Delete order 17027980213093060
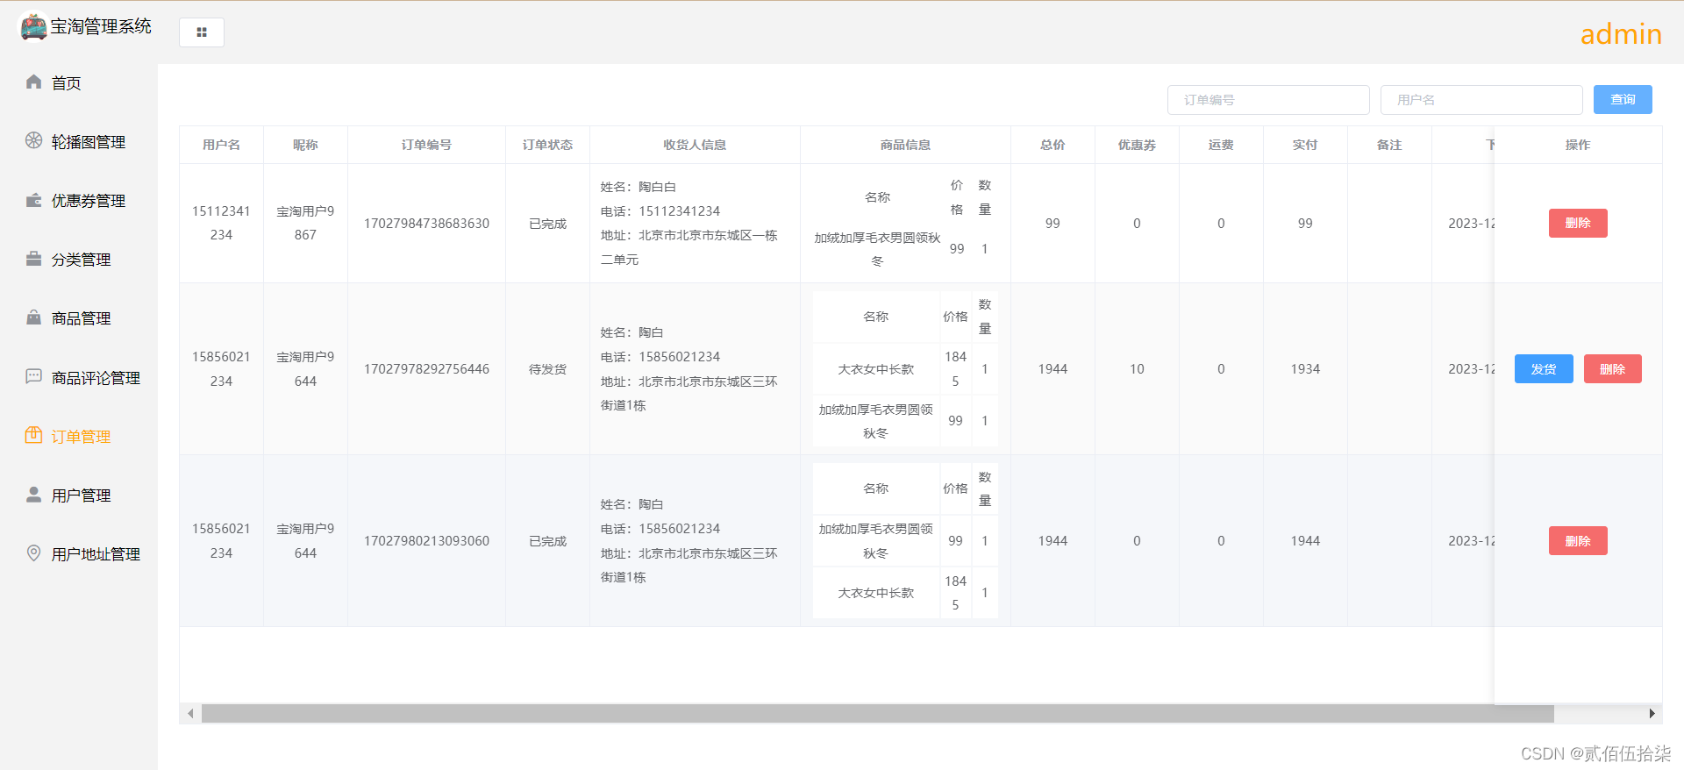The image size is (1684, 770). [1578, 541]
